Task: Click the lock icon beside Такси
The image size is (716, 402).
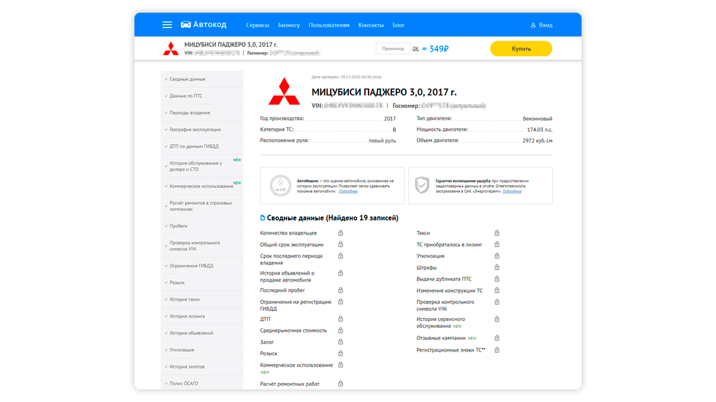Action: tap(497, 233)
